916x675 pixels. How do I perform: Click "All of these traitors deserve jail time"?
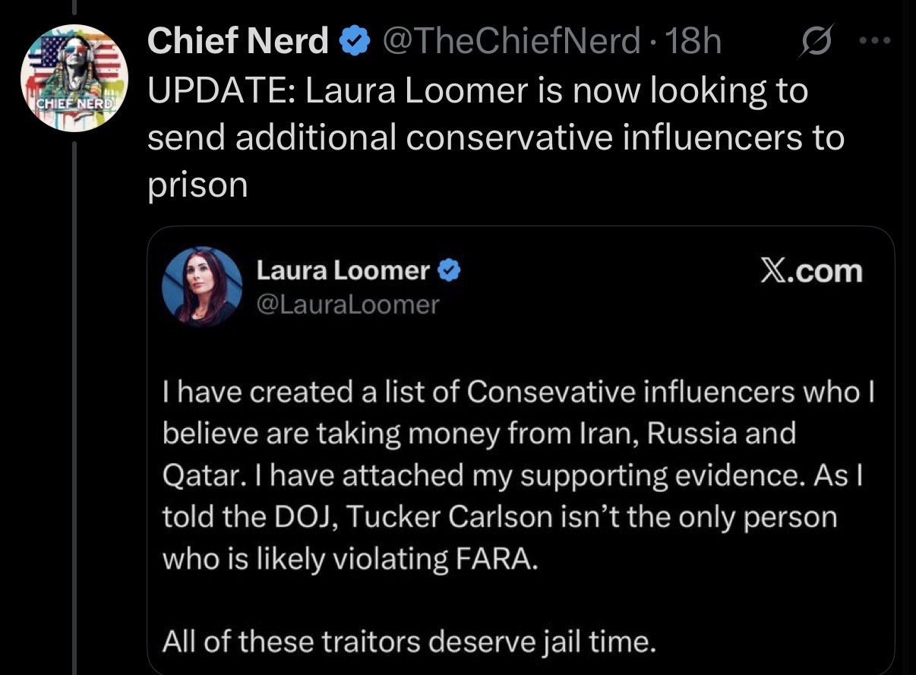coord(408,642)
